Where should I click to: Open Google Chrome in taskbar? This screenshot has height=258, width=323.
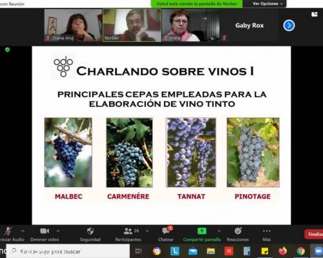click(300, 251)
